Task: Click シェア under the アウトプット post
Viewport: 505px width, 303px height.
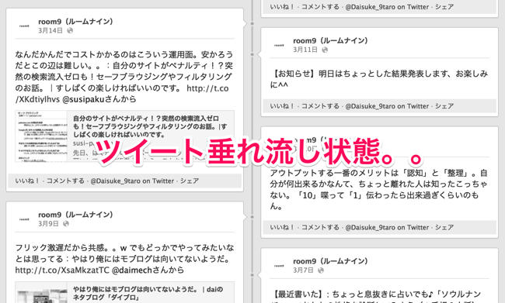Action: 444,228
